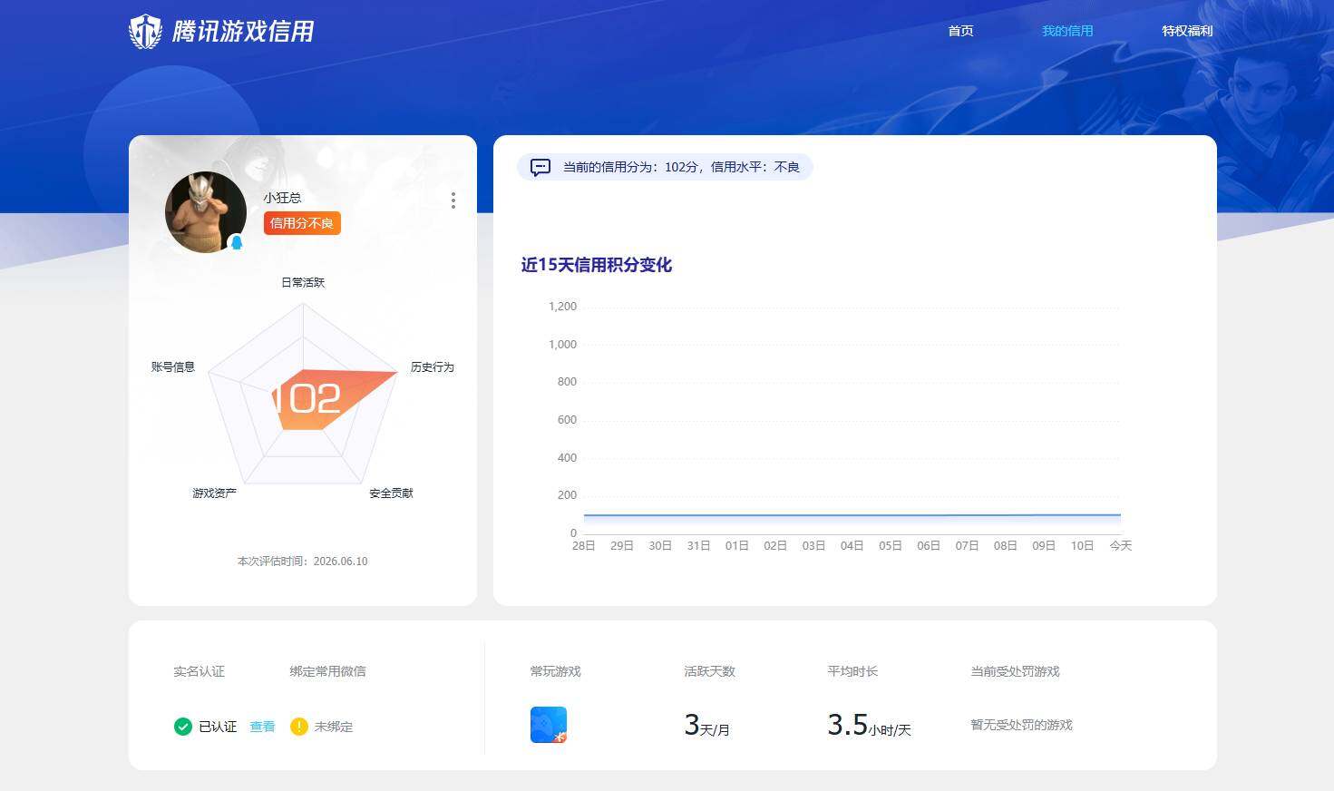The image size is (1334, 791).
Task: Click the 绑定常用微信 label
Action: click(327, 671)
